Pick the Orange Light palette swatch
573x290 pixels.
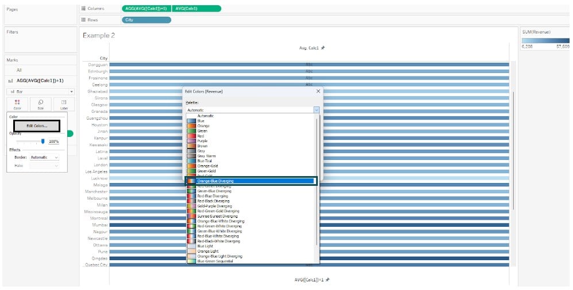click(191, 251)
